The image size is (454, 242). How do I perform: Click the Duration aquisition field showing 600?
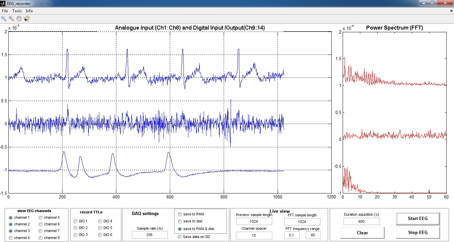pos(361,221)
